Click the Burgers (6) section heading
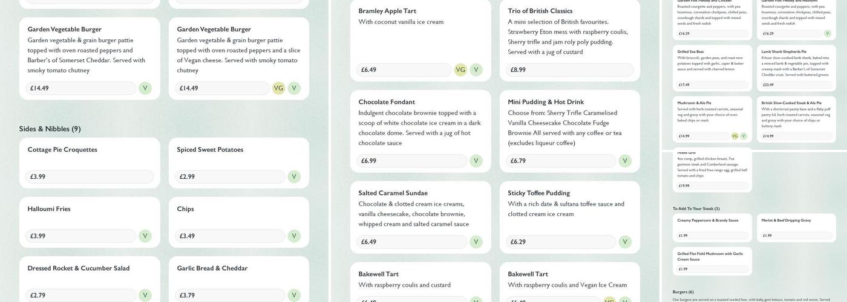 683,292
